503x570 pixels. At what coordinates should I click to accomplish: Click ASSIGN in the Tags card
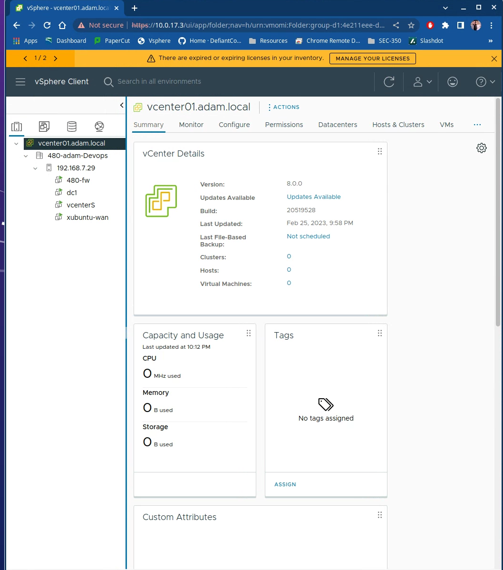[x=285, y=484]
